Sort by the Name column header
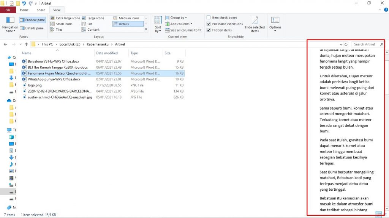389x218 pixels. (58, 53)
